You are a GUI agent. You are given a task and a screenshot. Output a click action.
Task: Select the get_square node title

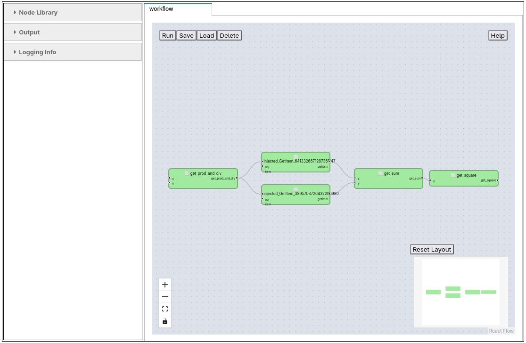pyautogui.click(x=466, y=175)
